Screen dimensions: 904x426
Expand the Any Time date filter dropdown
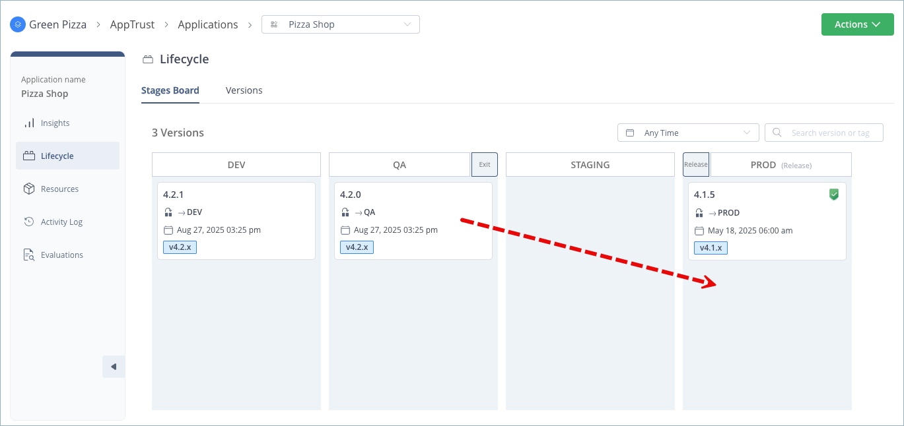point(688,133)
